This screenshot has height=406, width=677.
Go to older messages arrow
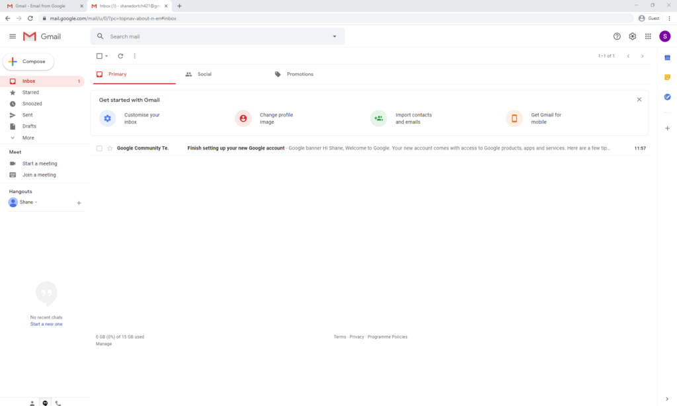coord(643,56)
